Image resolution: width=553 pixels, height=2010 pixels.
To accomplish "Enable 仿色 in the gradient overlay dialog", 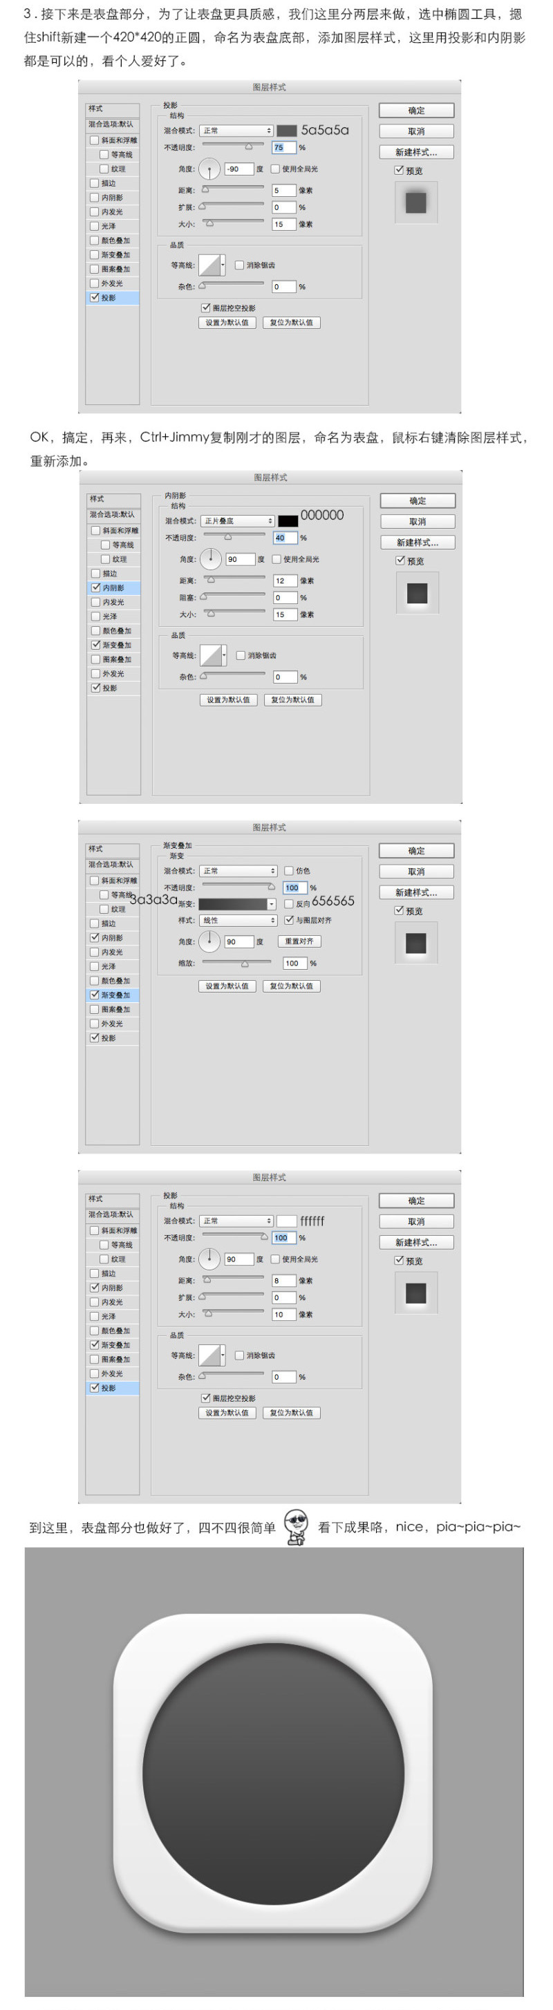I will pos(288,870).
